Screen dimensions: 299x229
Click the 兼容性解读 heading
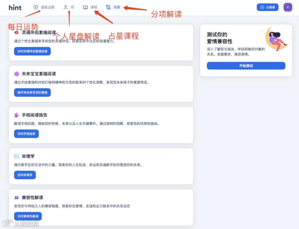[32, 198]
